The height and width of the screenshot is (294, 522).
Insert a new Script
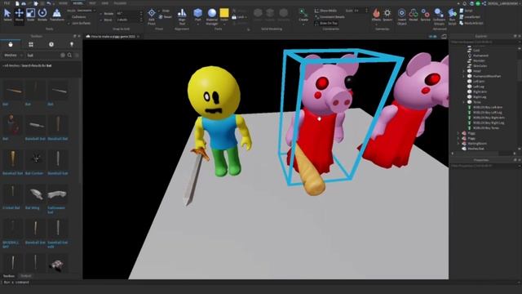[466, 11]
